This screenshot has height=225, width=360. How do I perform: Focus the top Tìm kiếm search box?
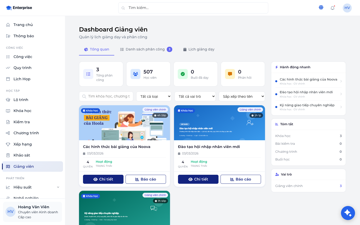pyautogui.click(x=193, y=8)
